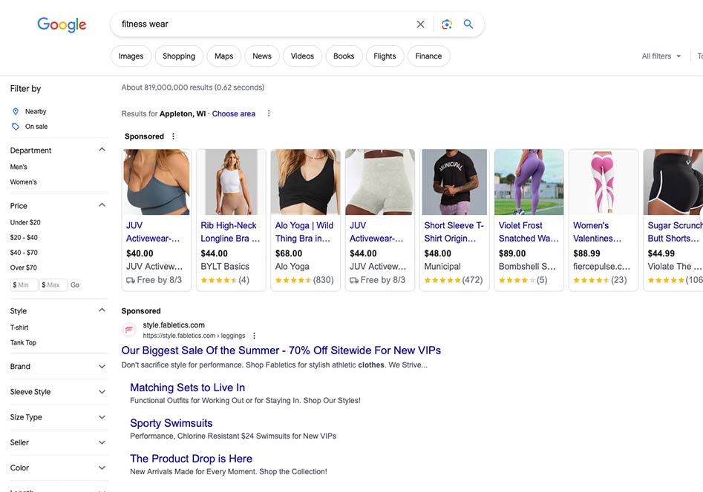Filter style by T-shirt
This screenshot has height=492, width=703.
pos(19,328)
